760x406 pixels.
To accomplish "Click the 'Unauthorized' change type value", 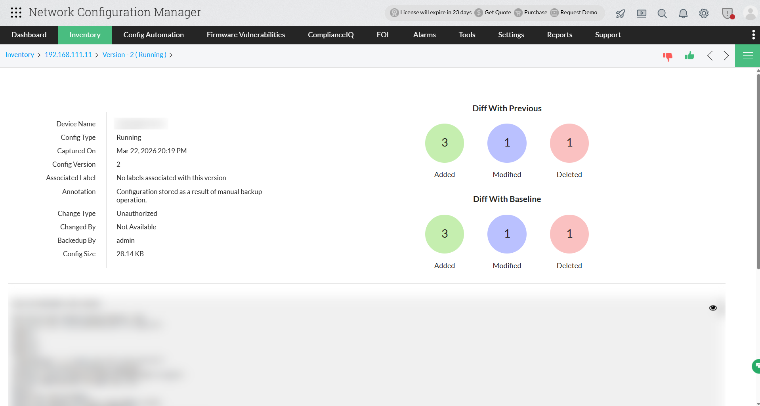I will (137, 213).
